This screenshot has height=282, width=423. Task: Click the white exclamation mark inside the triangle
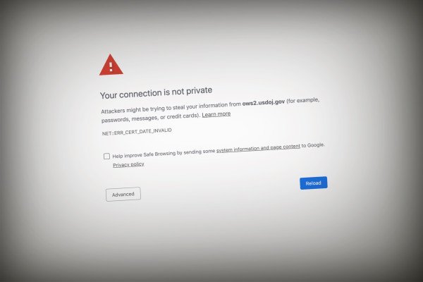[111, 67]
